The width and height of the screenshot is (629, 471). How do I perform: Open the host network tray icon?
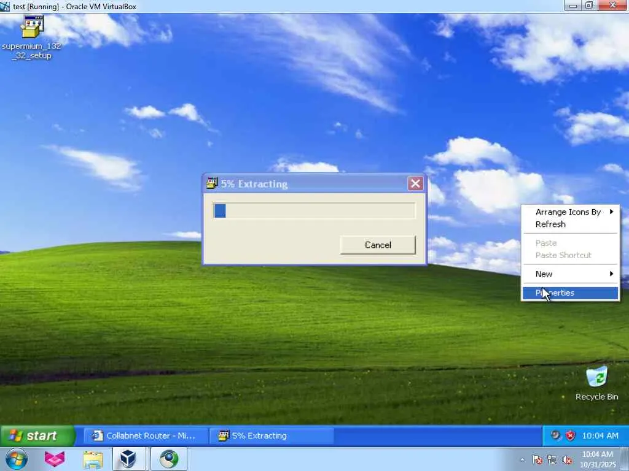click(552, 460)
